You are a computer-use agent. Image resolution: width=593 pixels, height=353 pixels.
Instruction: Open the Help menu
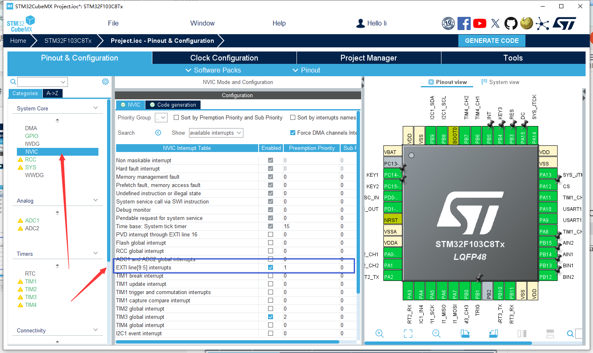[x=279, y=23]
